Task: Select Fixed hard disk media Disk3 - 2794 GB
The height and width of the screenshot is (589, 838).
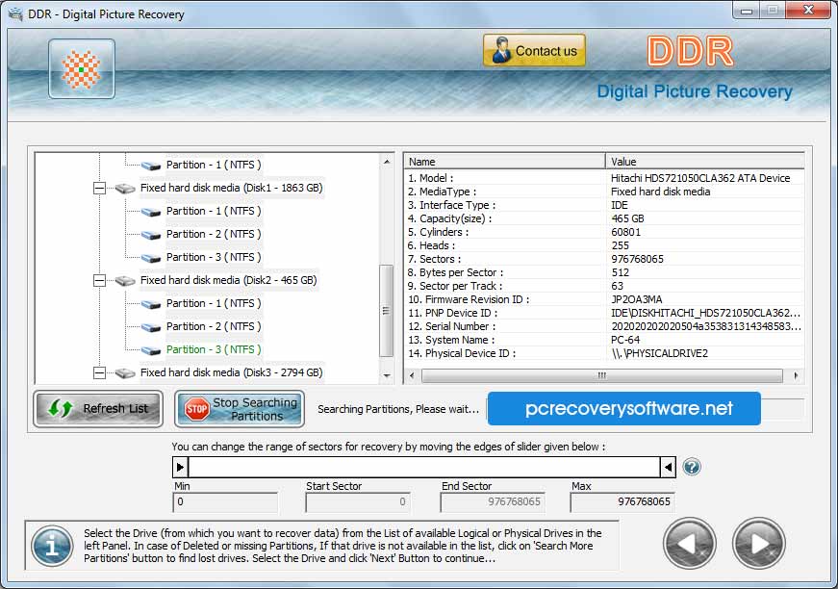Action: click(x=232, y=373)
